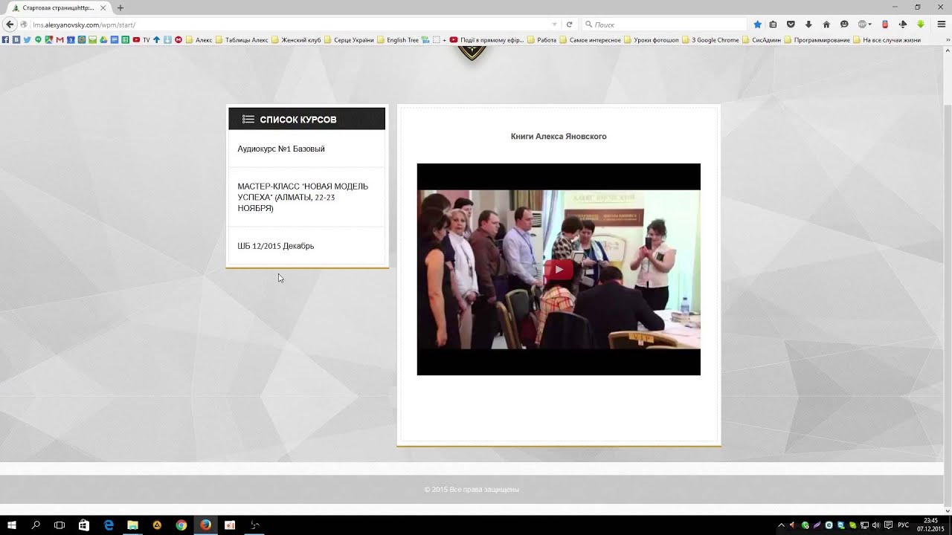Open the Події в прямому ефірі bookmark
The height and width of the screenshot is (535, 952).
pos(487,40)
